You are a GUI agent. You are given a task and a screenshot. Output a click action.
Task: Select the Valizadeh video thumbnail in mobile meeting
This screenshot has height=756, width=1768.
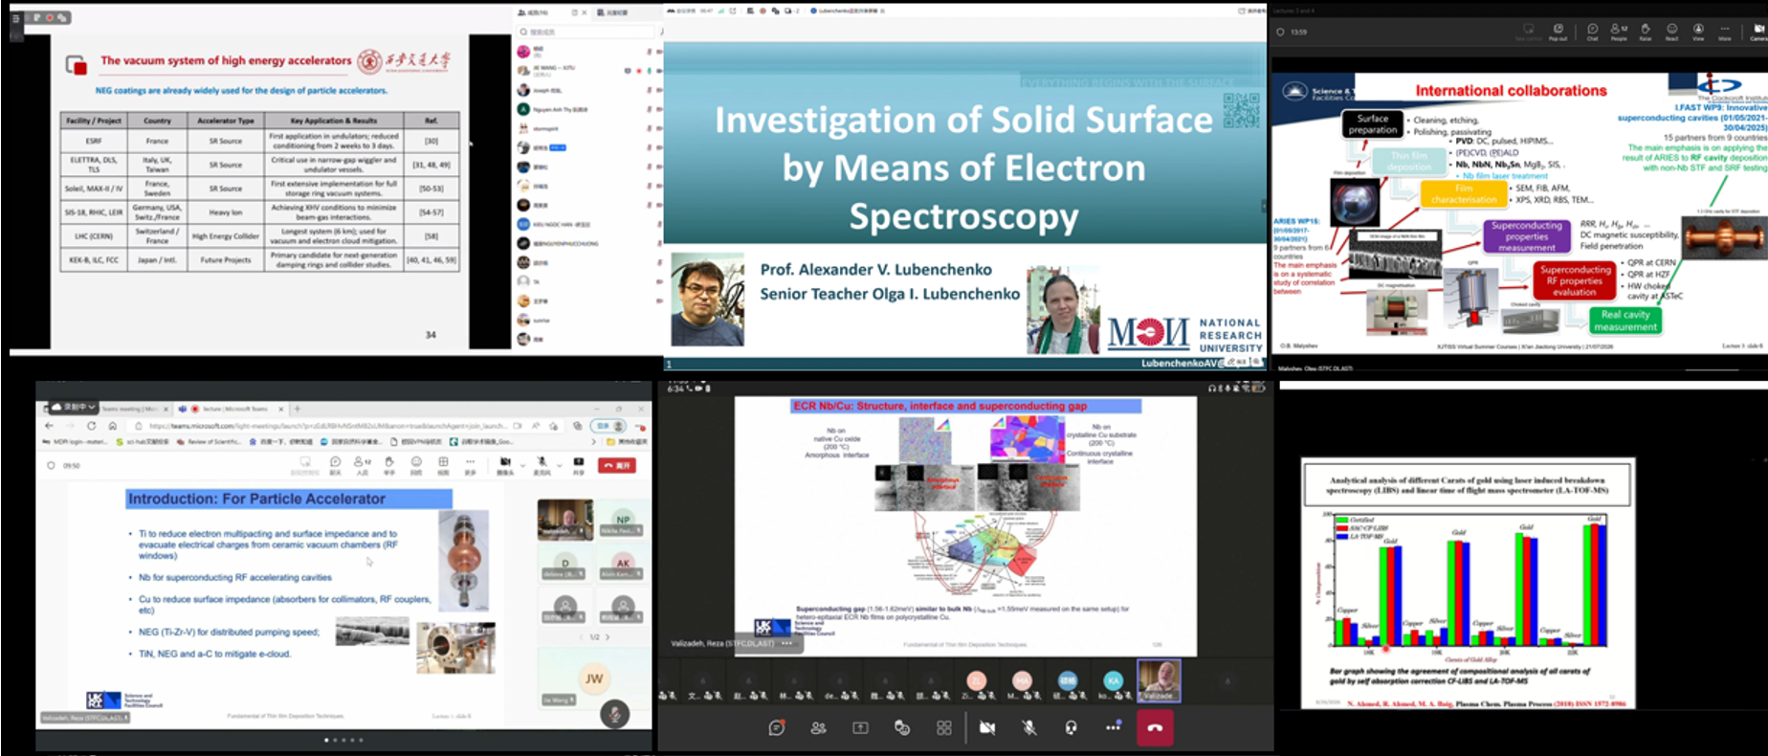click(x=1159, y=681)
